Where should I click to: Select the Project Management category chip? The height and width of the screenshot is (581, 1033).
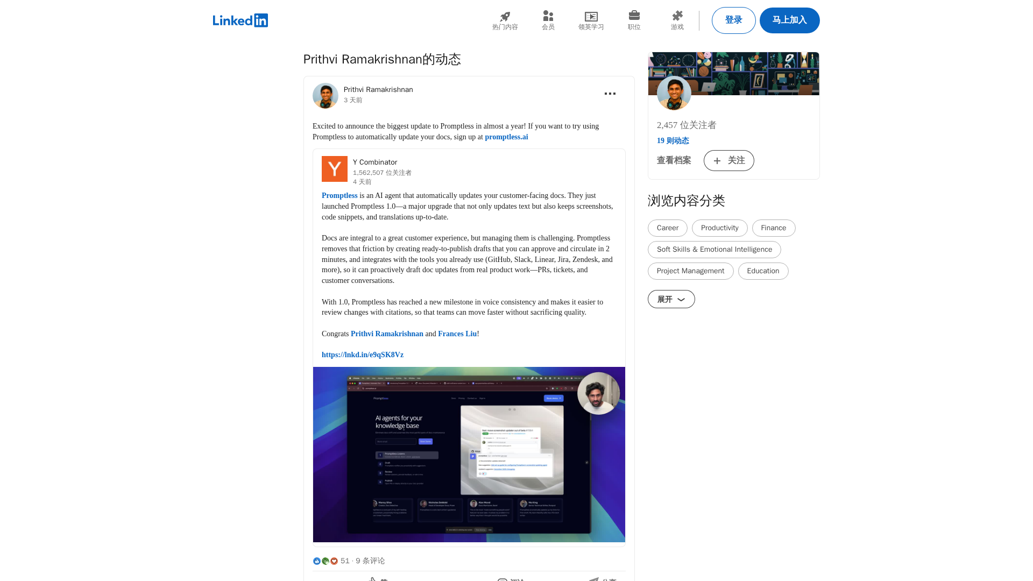pyautogui.click(x=690, y=271)
